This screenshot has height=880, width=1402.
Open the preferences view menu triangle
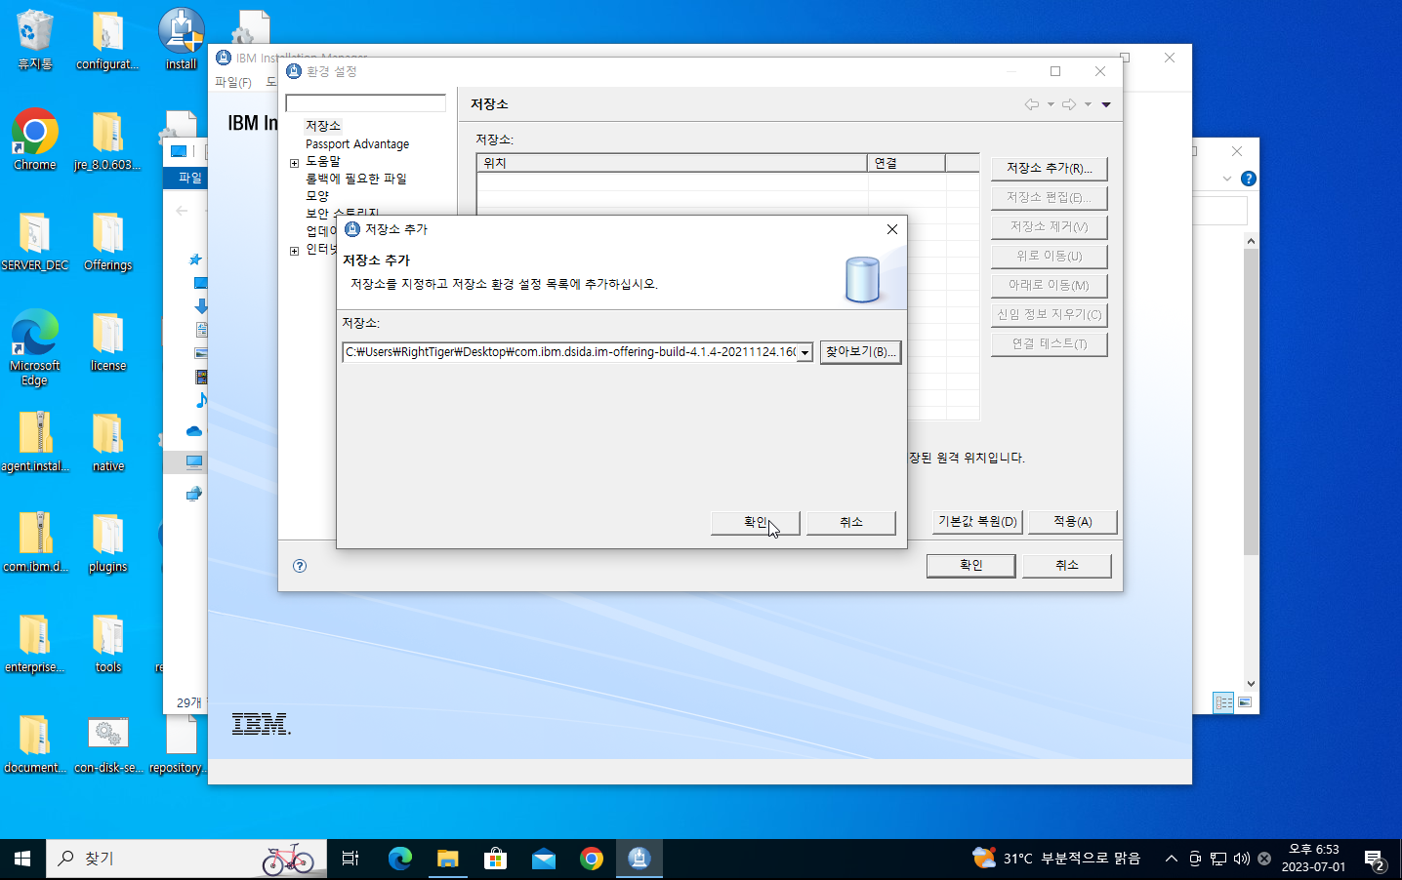[x=1106, y=104]
